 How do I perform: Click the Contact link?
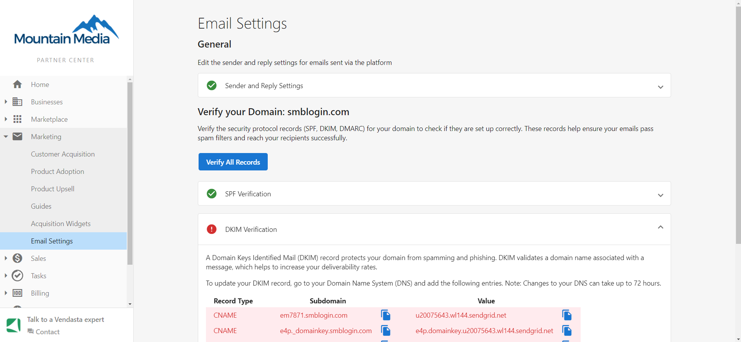[x=44, y=332]
